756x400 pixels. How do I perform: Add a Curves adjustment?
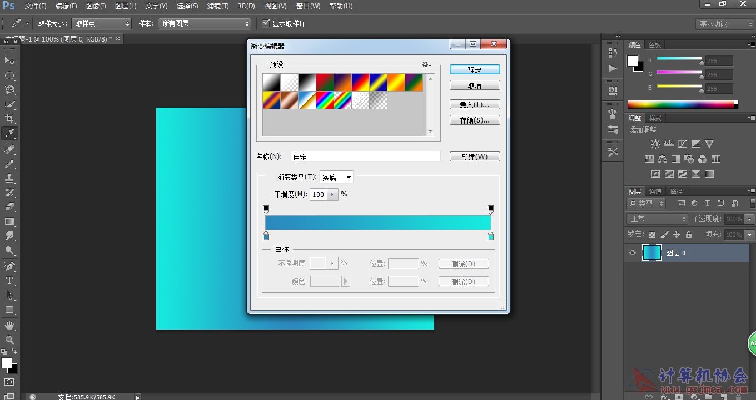click(x=683, y=144)
